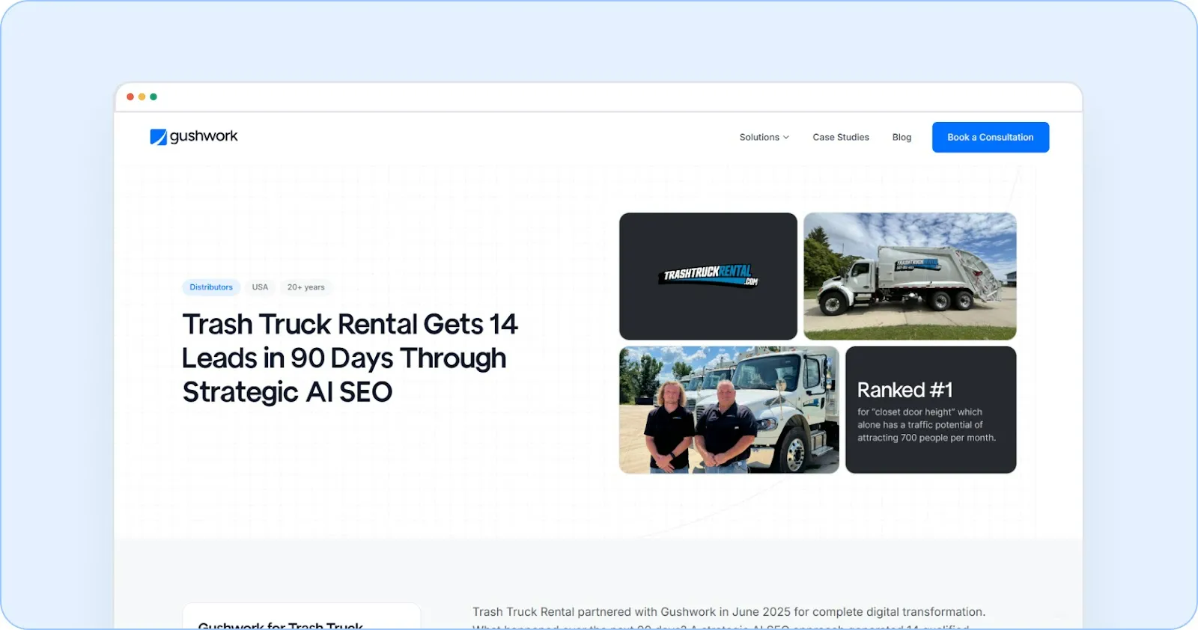Click the green window maximize dot

coord(153,97)
